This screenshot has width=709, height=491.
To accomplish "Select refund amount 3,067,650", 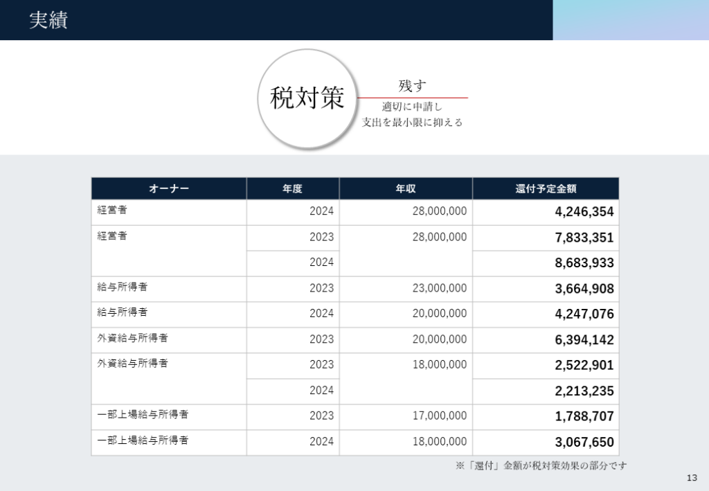I will coord(584,442).
